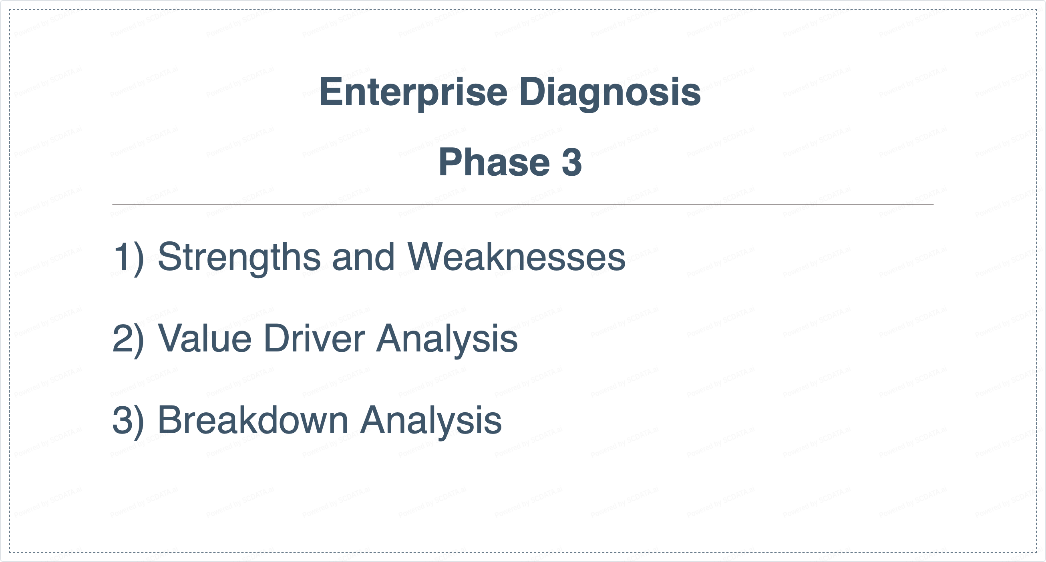Click 'Analysis' in the Value Driver line
The image size is (1046, 562).
click(447, 338)
